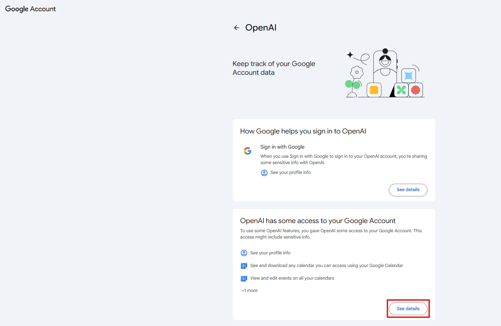Click calendar icon beside 'View and edit events'
The image size is (501, 326).
(244, 279)
